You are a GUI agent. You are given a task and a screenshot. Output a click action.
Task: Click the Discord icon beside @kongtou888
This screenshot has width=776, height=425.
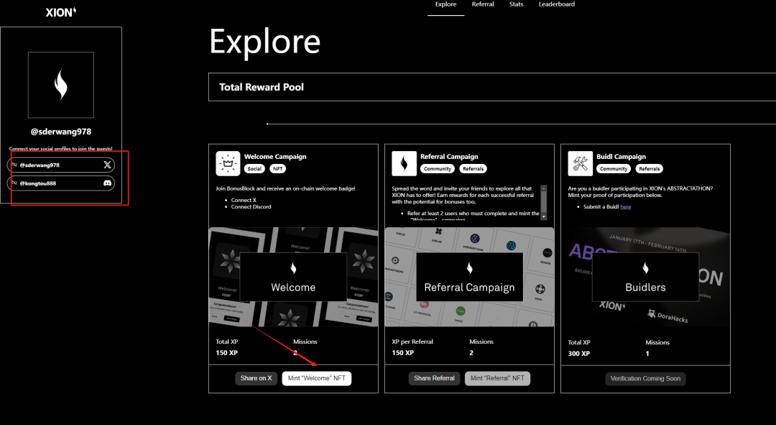coord(107,183)
